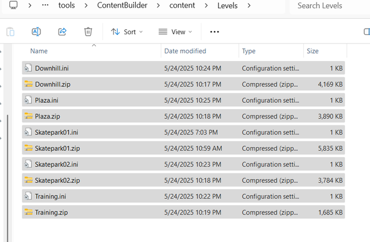This screenshot has height=242, width=370.
Task: Click the Paste clipboard icon
Action: click(11, 32)
